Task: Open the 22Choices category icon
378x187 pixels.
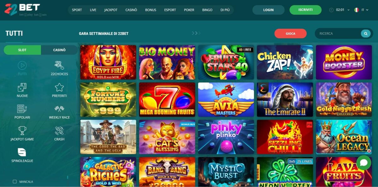Action: pos(59,65)
